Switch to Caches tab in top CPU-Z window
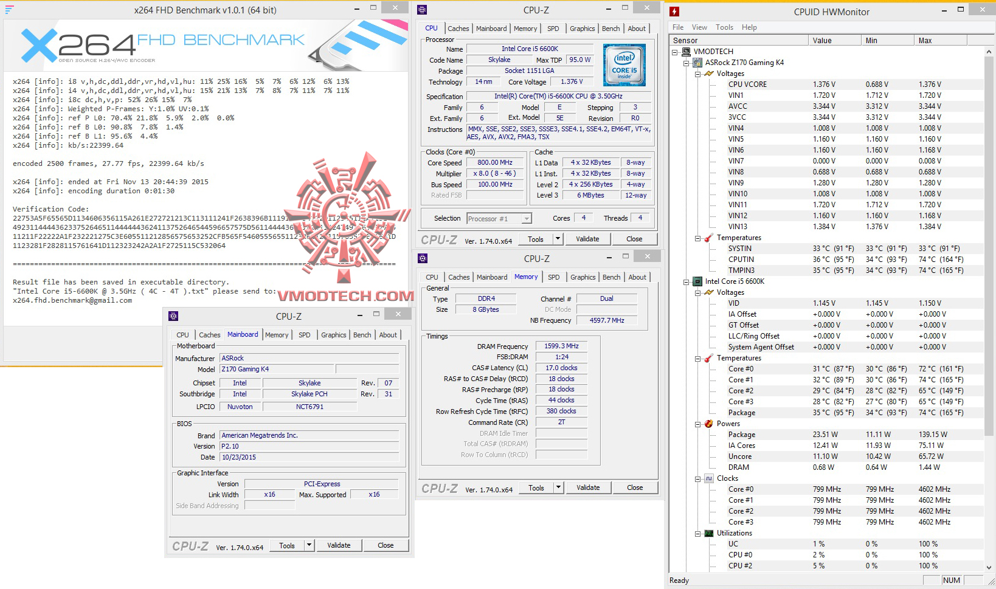Screen dimensions: 996x589 (x=458, y=29)
